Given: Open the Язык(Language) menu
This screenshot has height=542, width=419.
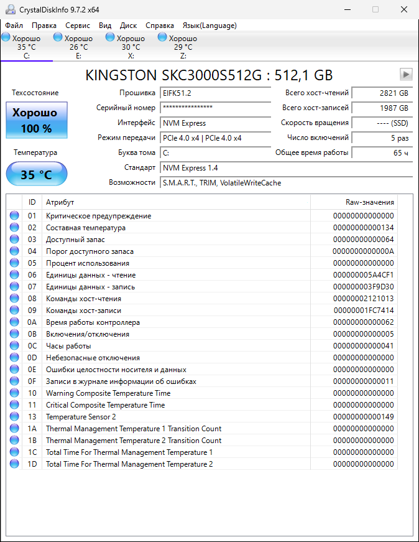Looking at the screenshot, I should (x=209, y=26).
